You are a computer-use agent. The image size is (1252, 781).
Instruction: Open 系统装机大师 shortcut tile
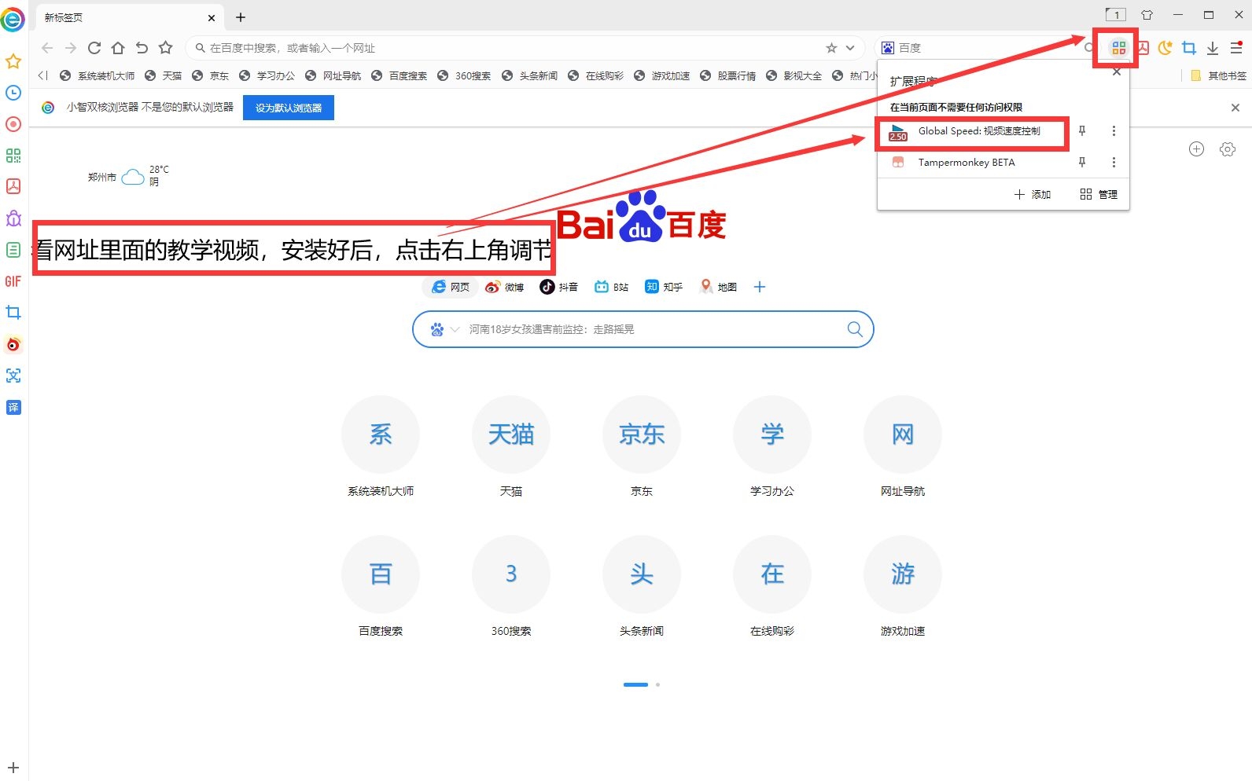point(381,446)
